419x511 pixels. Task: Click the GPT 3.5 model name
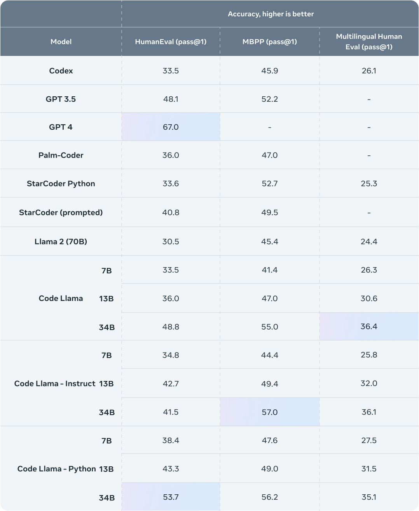[61, 99]
